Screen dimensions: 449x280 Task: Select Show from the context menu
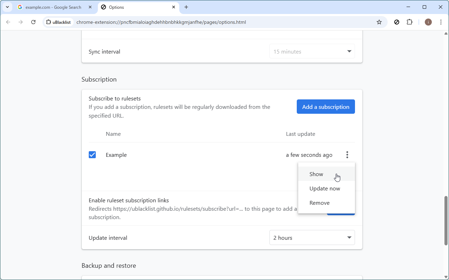tap(316, 174)
